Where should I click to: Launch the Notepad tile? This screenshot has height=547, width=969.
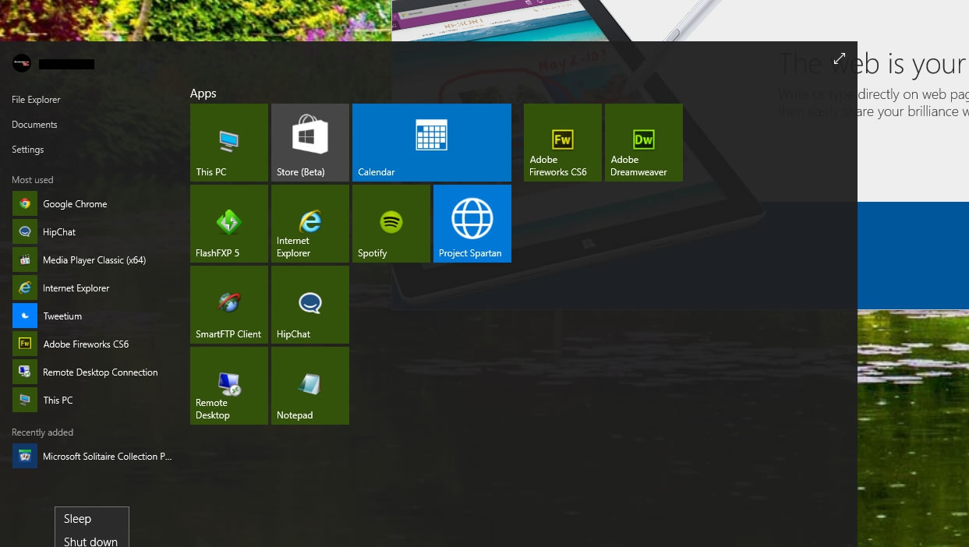(310, 386)
